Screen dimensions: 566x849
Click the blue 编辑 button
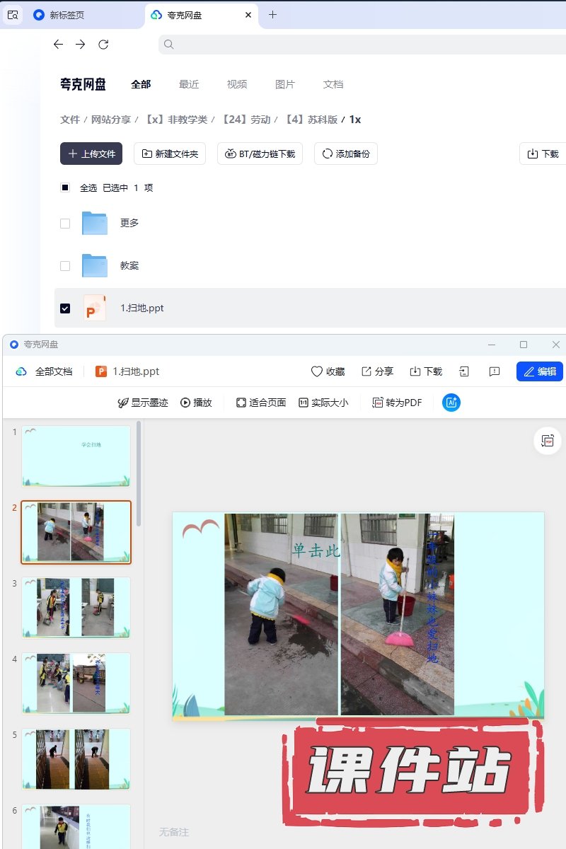pos(539,371)
